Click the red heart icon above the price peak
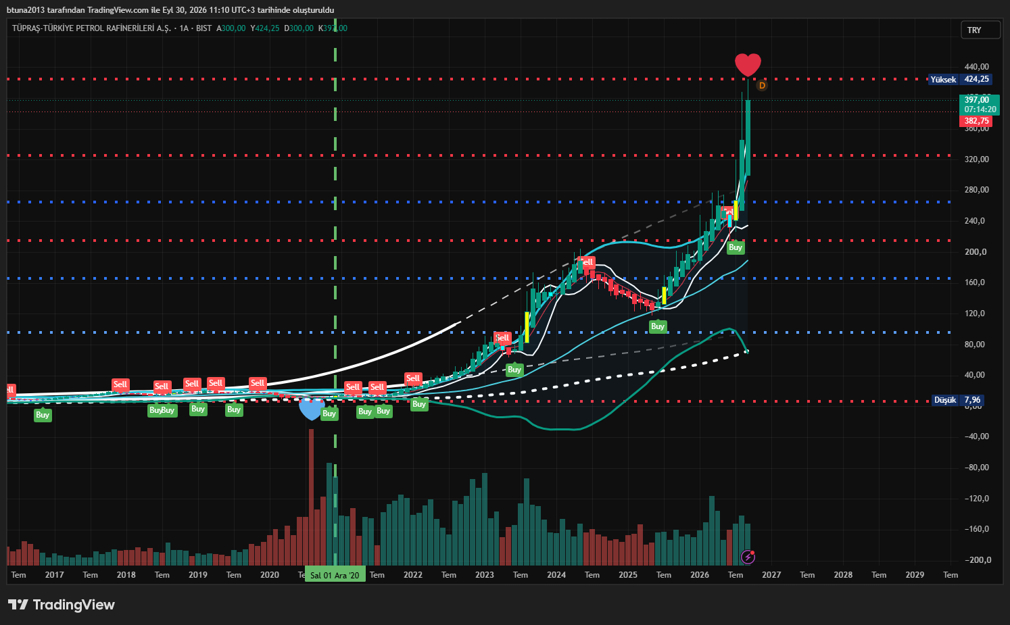Screen dimensions: 1010x625 click(x=748, y=65)
